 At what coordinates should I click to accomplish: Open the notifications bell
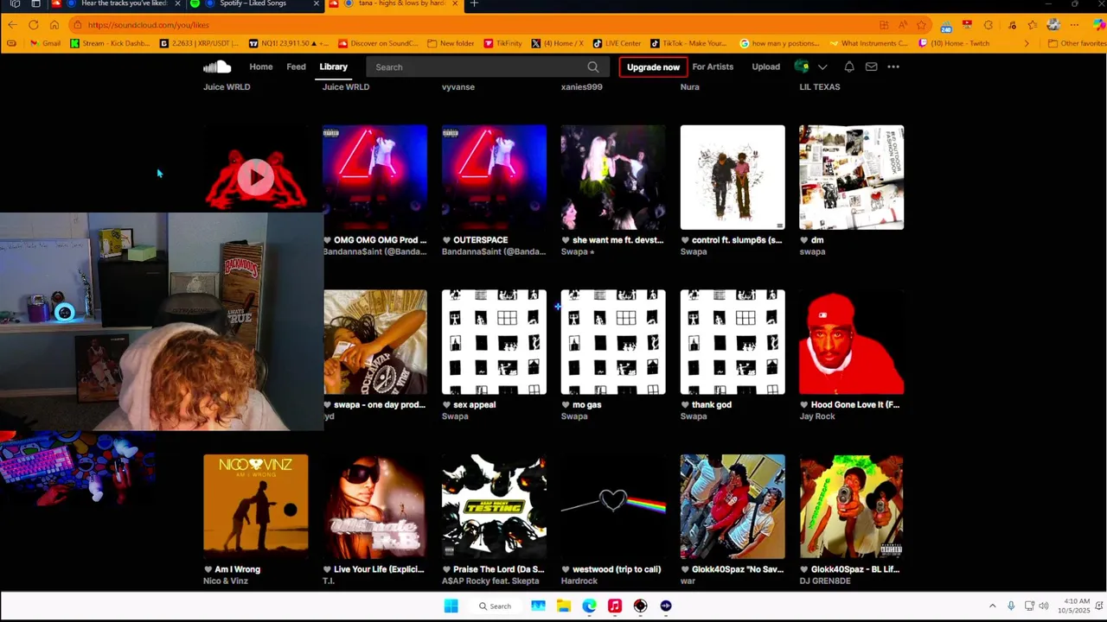coord(849,67)
